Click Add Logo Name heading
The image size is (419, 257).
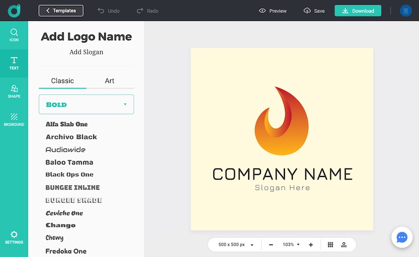coord(86,37)
